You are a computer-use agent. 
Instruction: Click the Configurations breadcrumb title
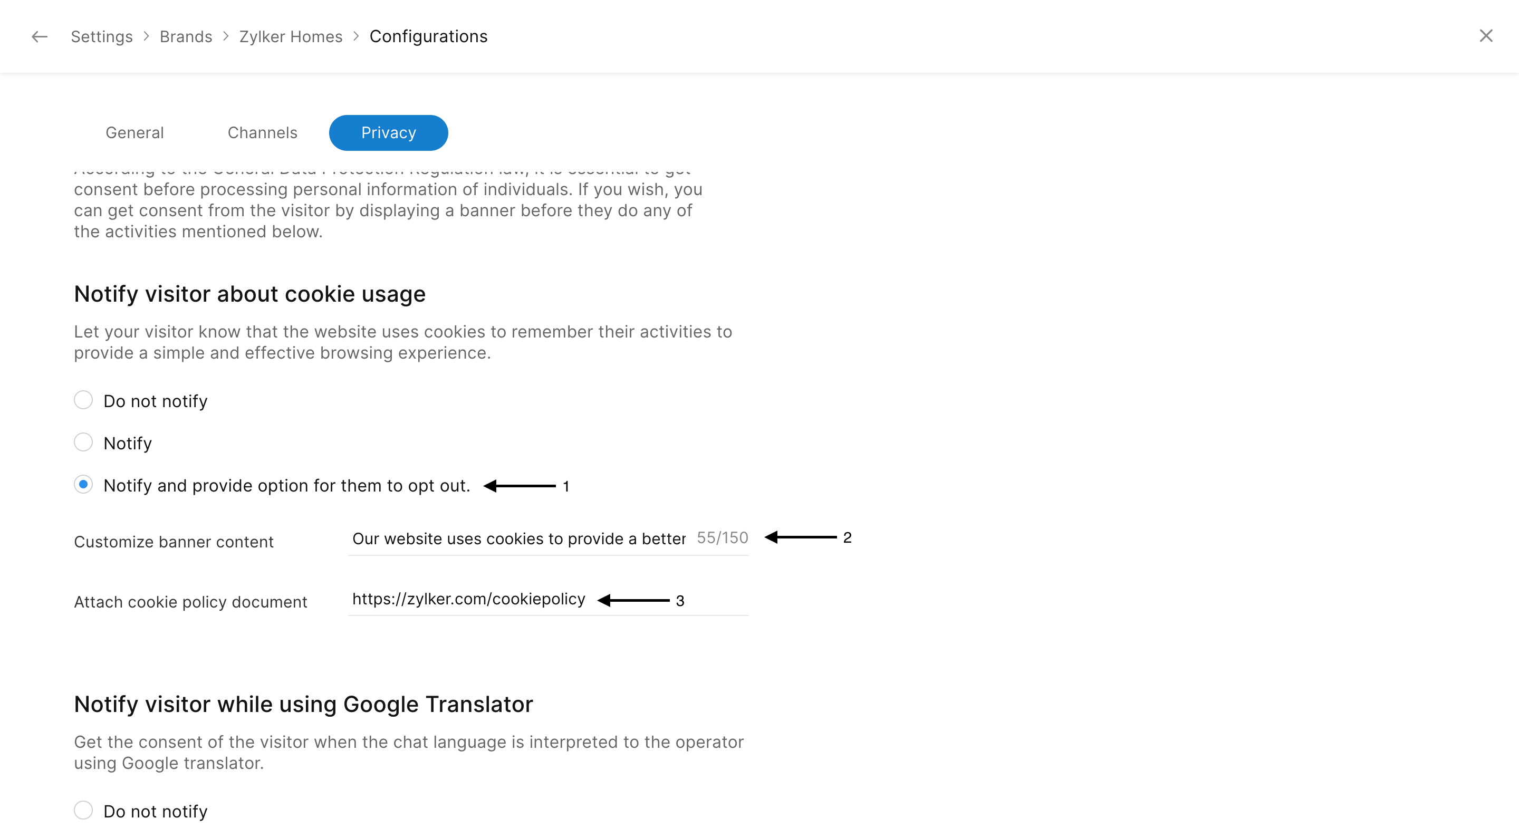pos(428,36)
